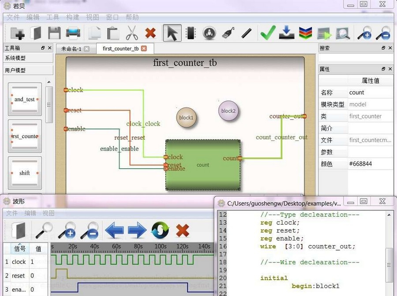The height and width of the screenshot is (296, 397).
Task: Click waveform toolbar's zoom-in magnifier
Action: 67,230
